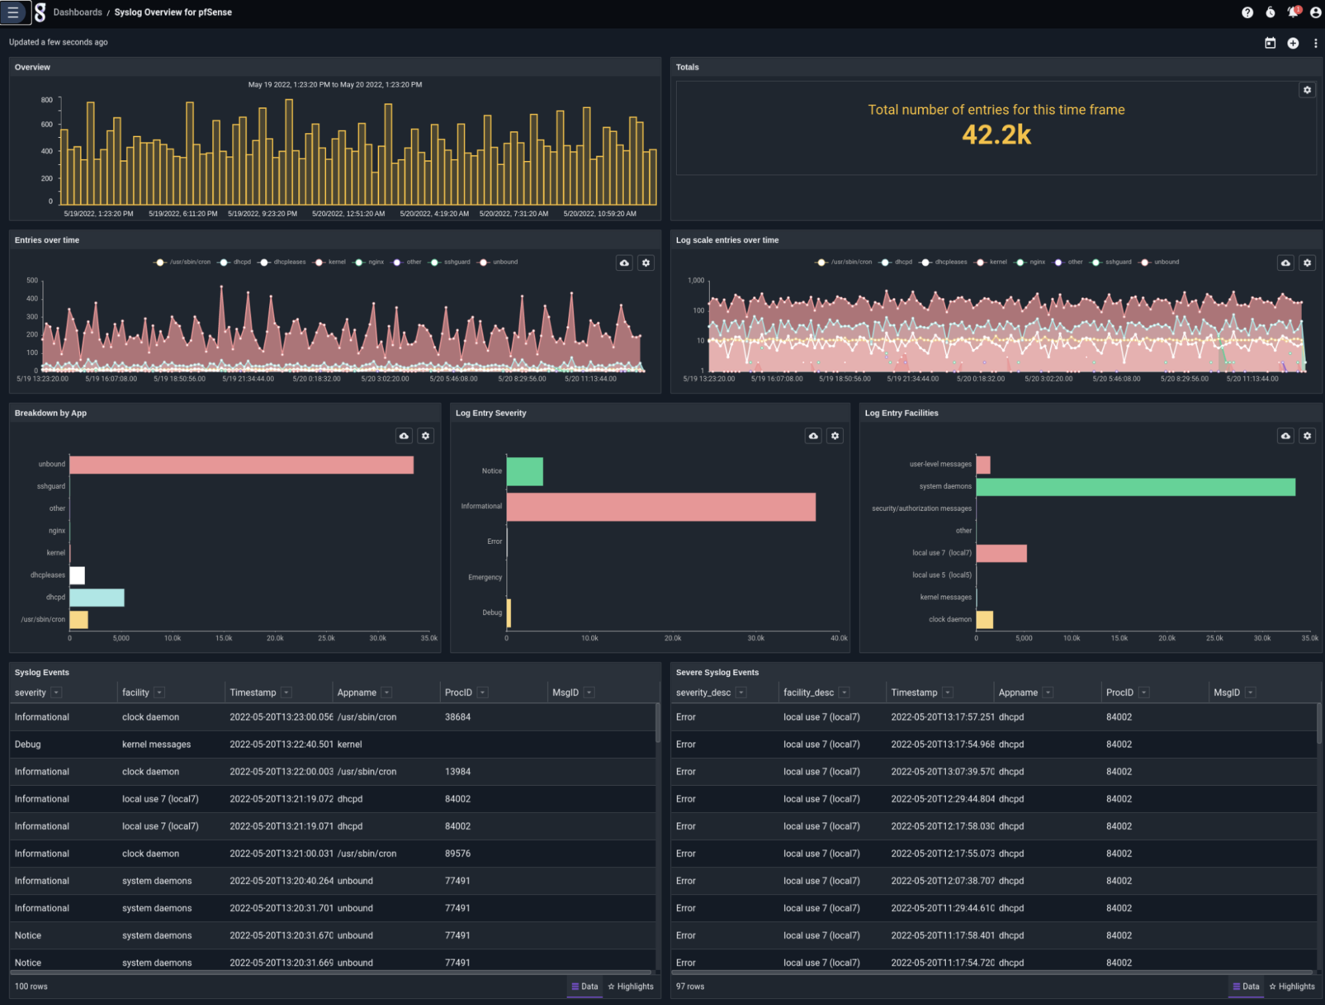Open Log scale entries chart settings gear
The image size is (1325, 1005).
click(1306, 263)
